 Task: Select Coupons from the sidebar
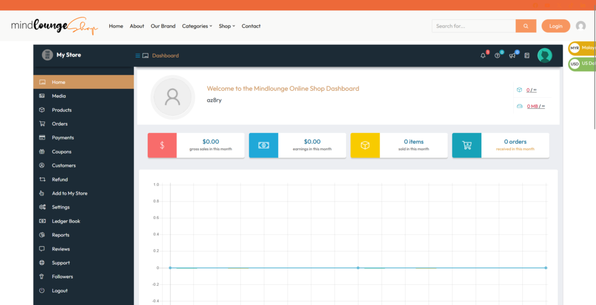62,152
